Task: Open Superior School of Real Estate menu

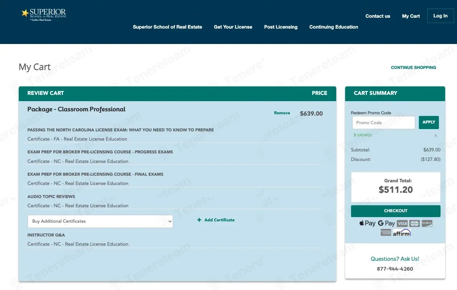Action: (167, 27)
